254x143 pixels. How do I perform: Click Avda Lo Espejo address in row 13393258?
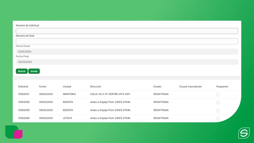click(110, 102)
